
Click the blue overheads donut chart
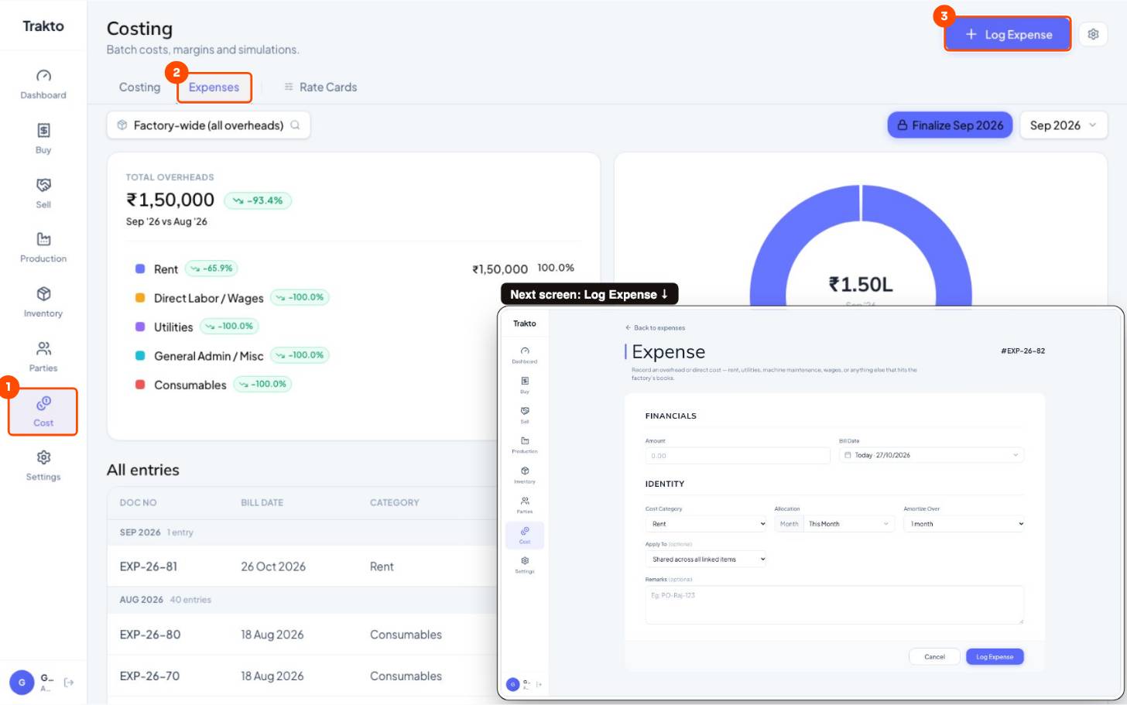(x=861, y=246)
